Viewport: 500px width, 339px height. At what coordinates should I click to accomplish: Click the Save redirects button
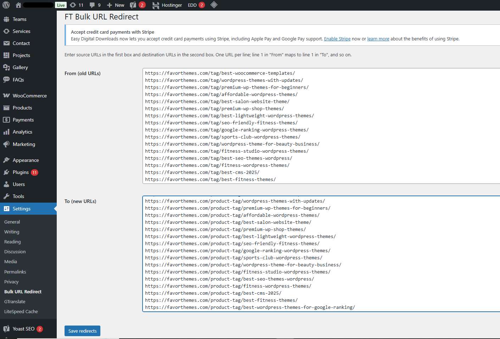(82, 331)
